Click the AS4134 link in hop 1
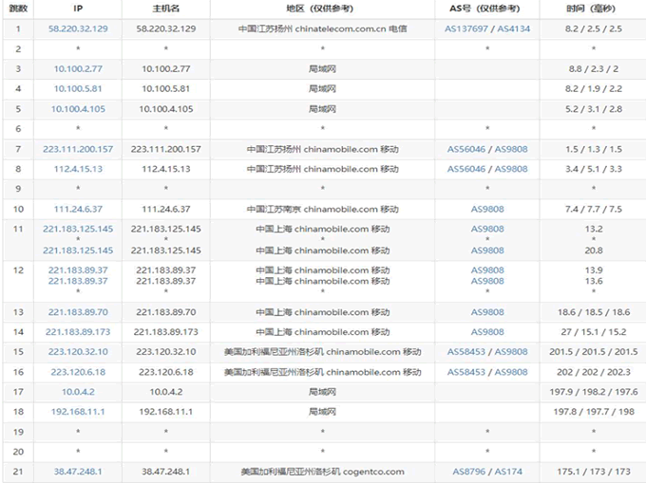Image resolution: width=646 pixels, height=483 pixels. pos(510,29)
